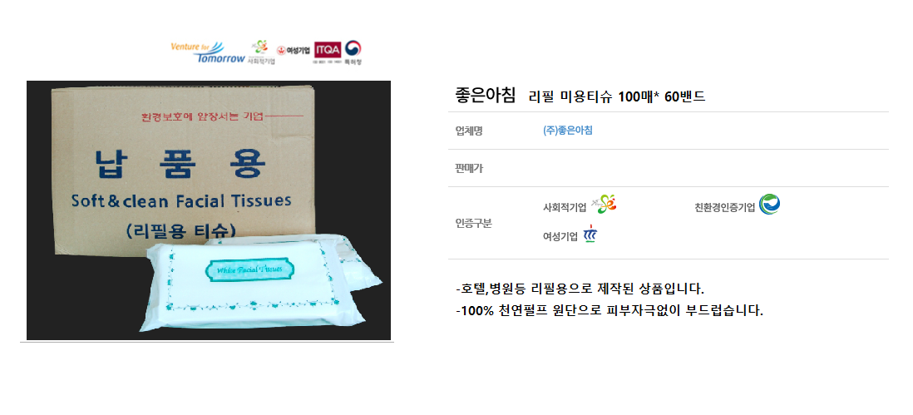
Task: Click the green 친환경인증기업 icon
Action: point(770,205)
